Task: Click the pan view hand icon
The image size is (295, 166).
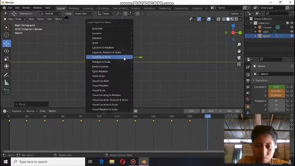Action: (239, 51)
